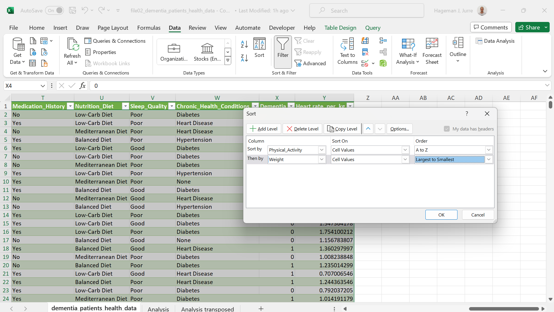Move sort level up with arrow

[368, 129]
